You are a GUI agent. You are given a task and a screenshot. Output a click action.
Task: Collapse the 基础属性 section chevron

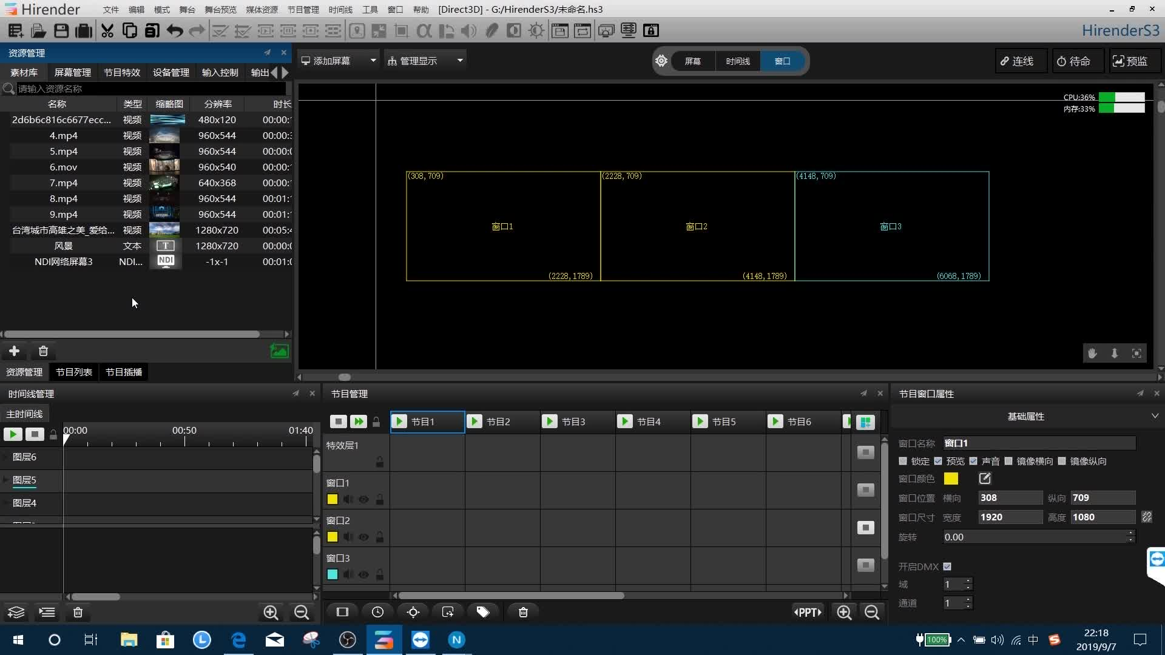[x=1155, y=416]
